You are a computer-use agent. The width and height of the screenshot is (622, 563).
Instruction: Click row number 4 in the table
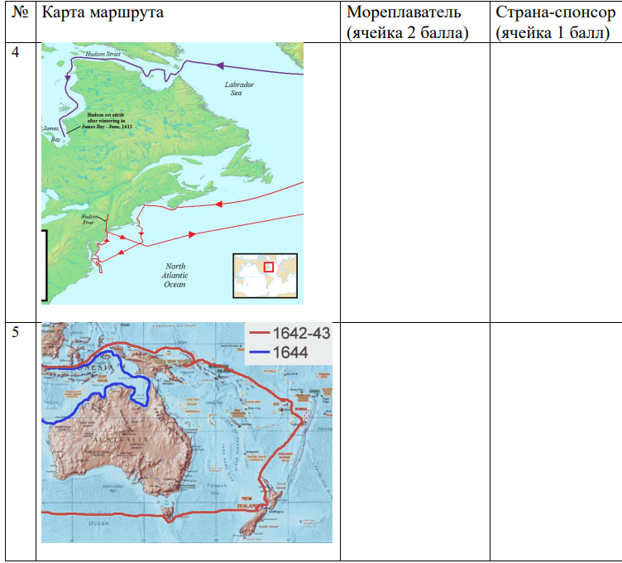[15, 52]
